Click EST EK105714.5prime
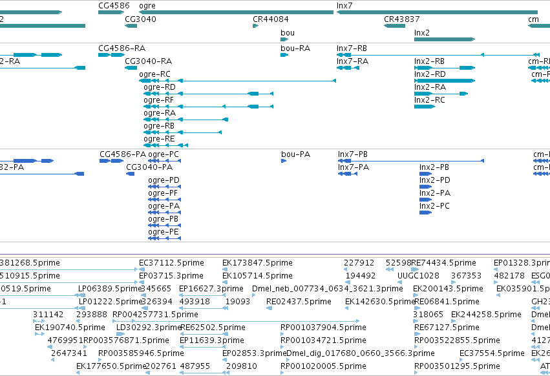 tap(257, 276)
